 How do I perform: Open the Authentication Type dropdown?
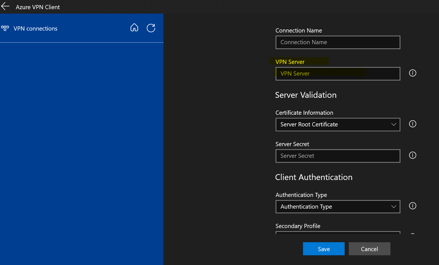click(338, 207)
